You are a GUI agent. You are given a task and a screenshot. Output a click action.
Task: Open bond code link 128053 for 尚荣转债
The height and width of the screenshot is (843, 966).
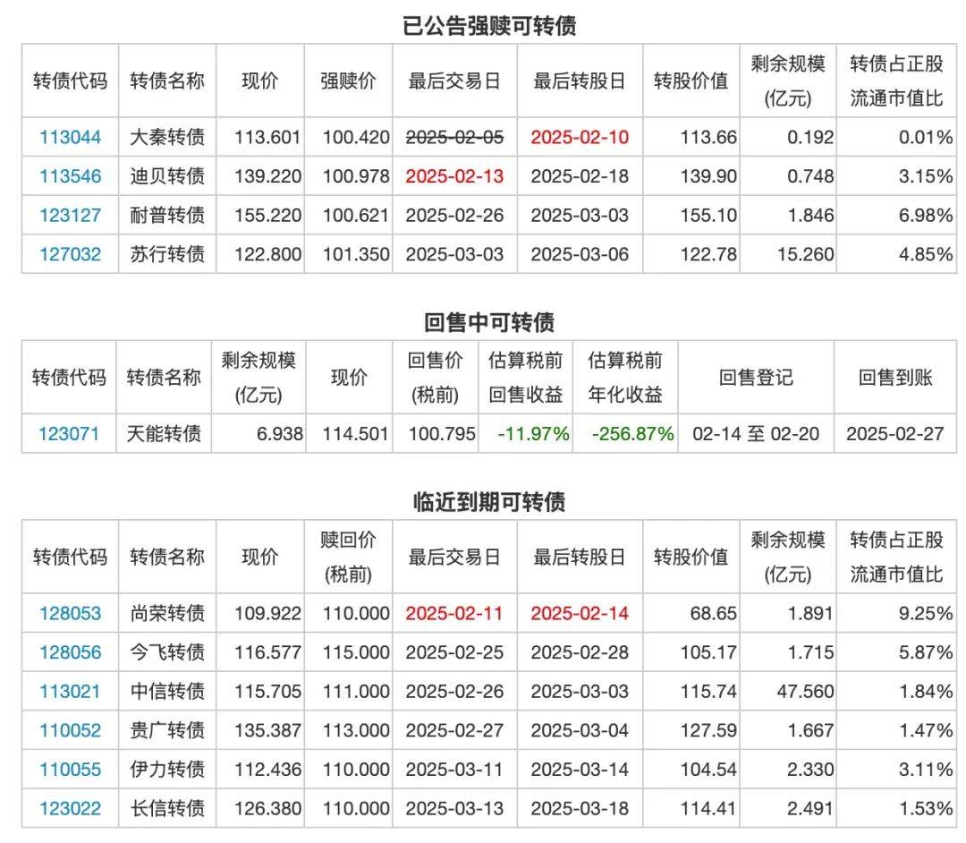(x=69, y=614)
